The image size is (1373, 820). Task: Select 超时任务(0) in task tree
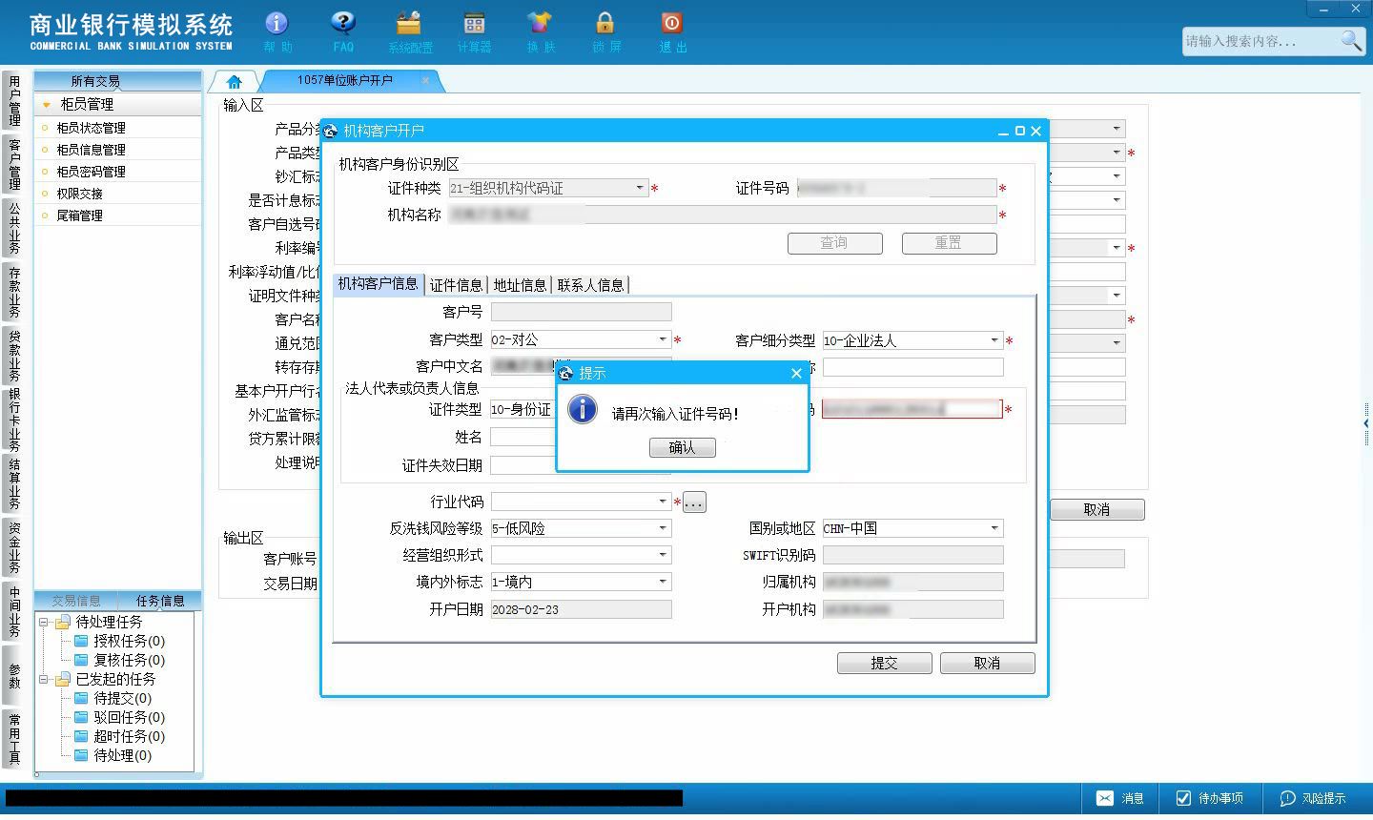pyautogui.click(x=129, y=736)
